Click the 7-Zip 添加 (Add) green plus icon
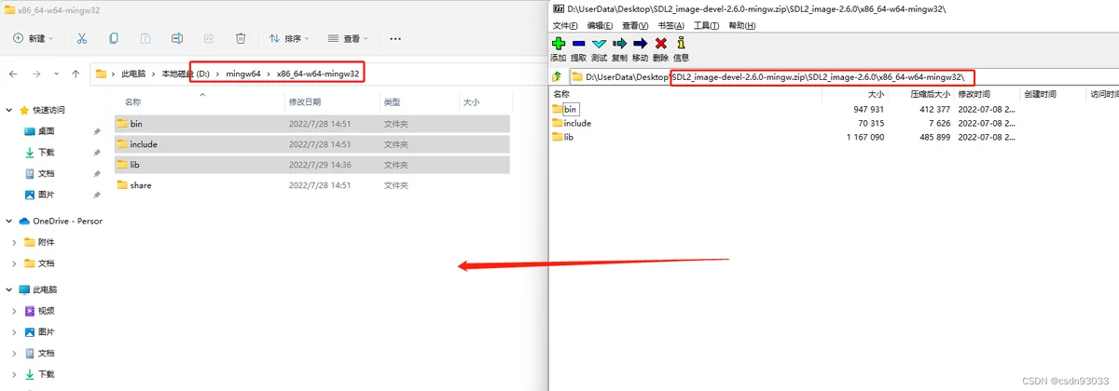This screenshot has height=391, width=1119. tap(559, 44)
